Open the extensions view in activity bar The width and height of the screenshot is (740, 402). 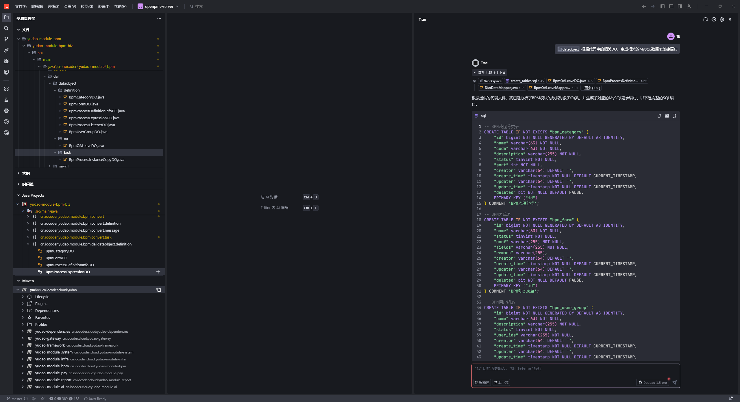[6, 89]
